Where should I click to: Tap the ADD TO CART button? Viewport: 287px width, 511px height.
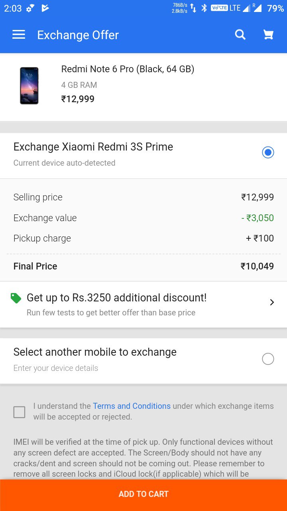pos(143,494)
